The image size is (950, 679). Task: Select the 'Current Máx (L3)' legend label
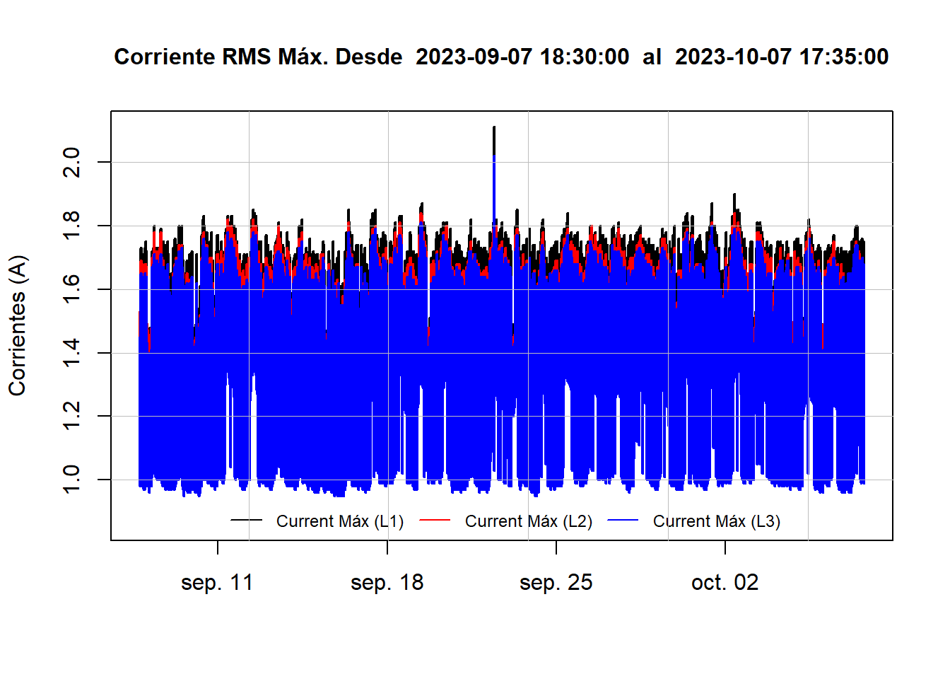716,521
